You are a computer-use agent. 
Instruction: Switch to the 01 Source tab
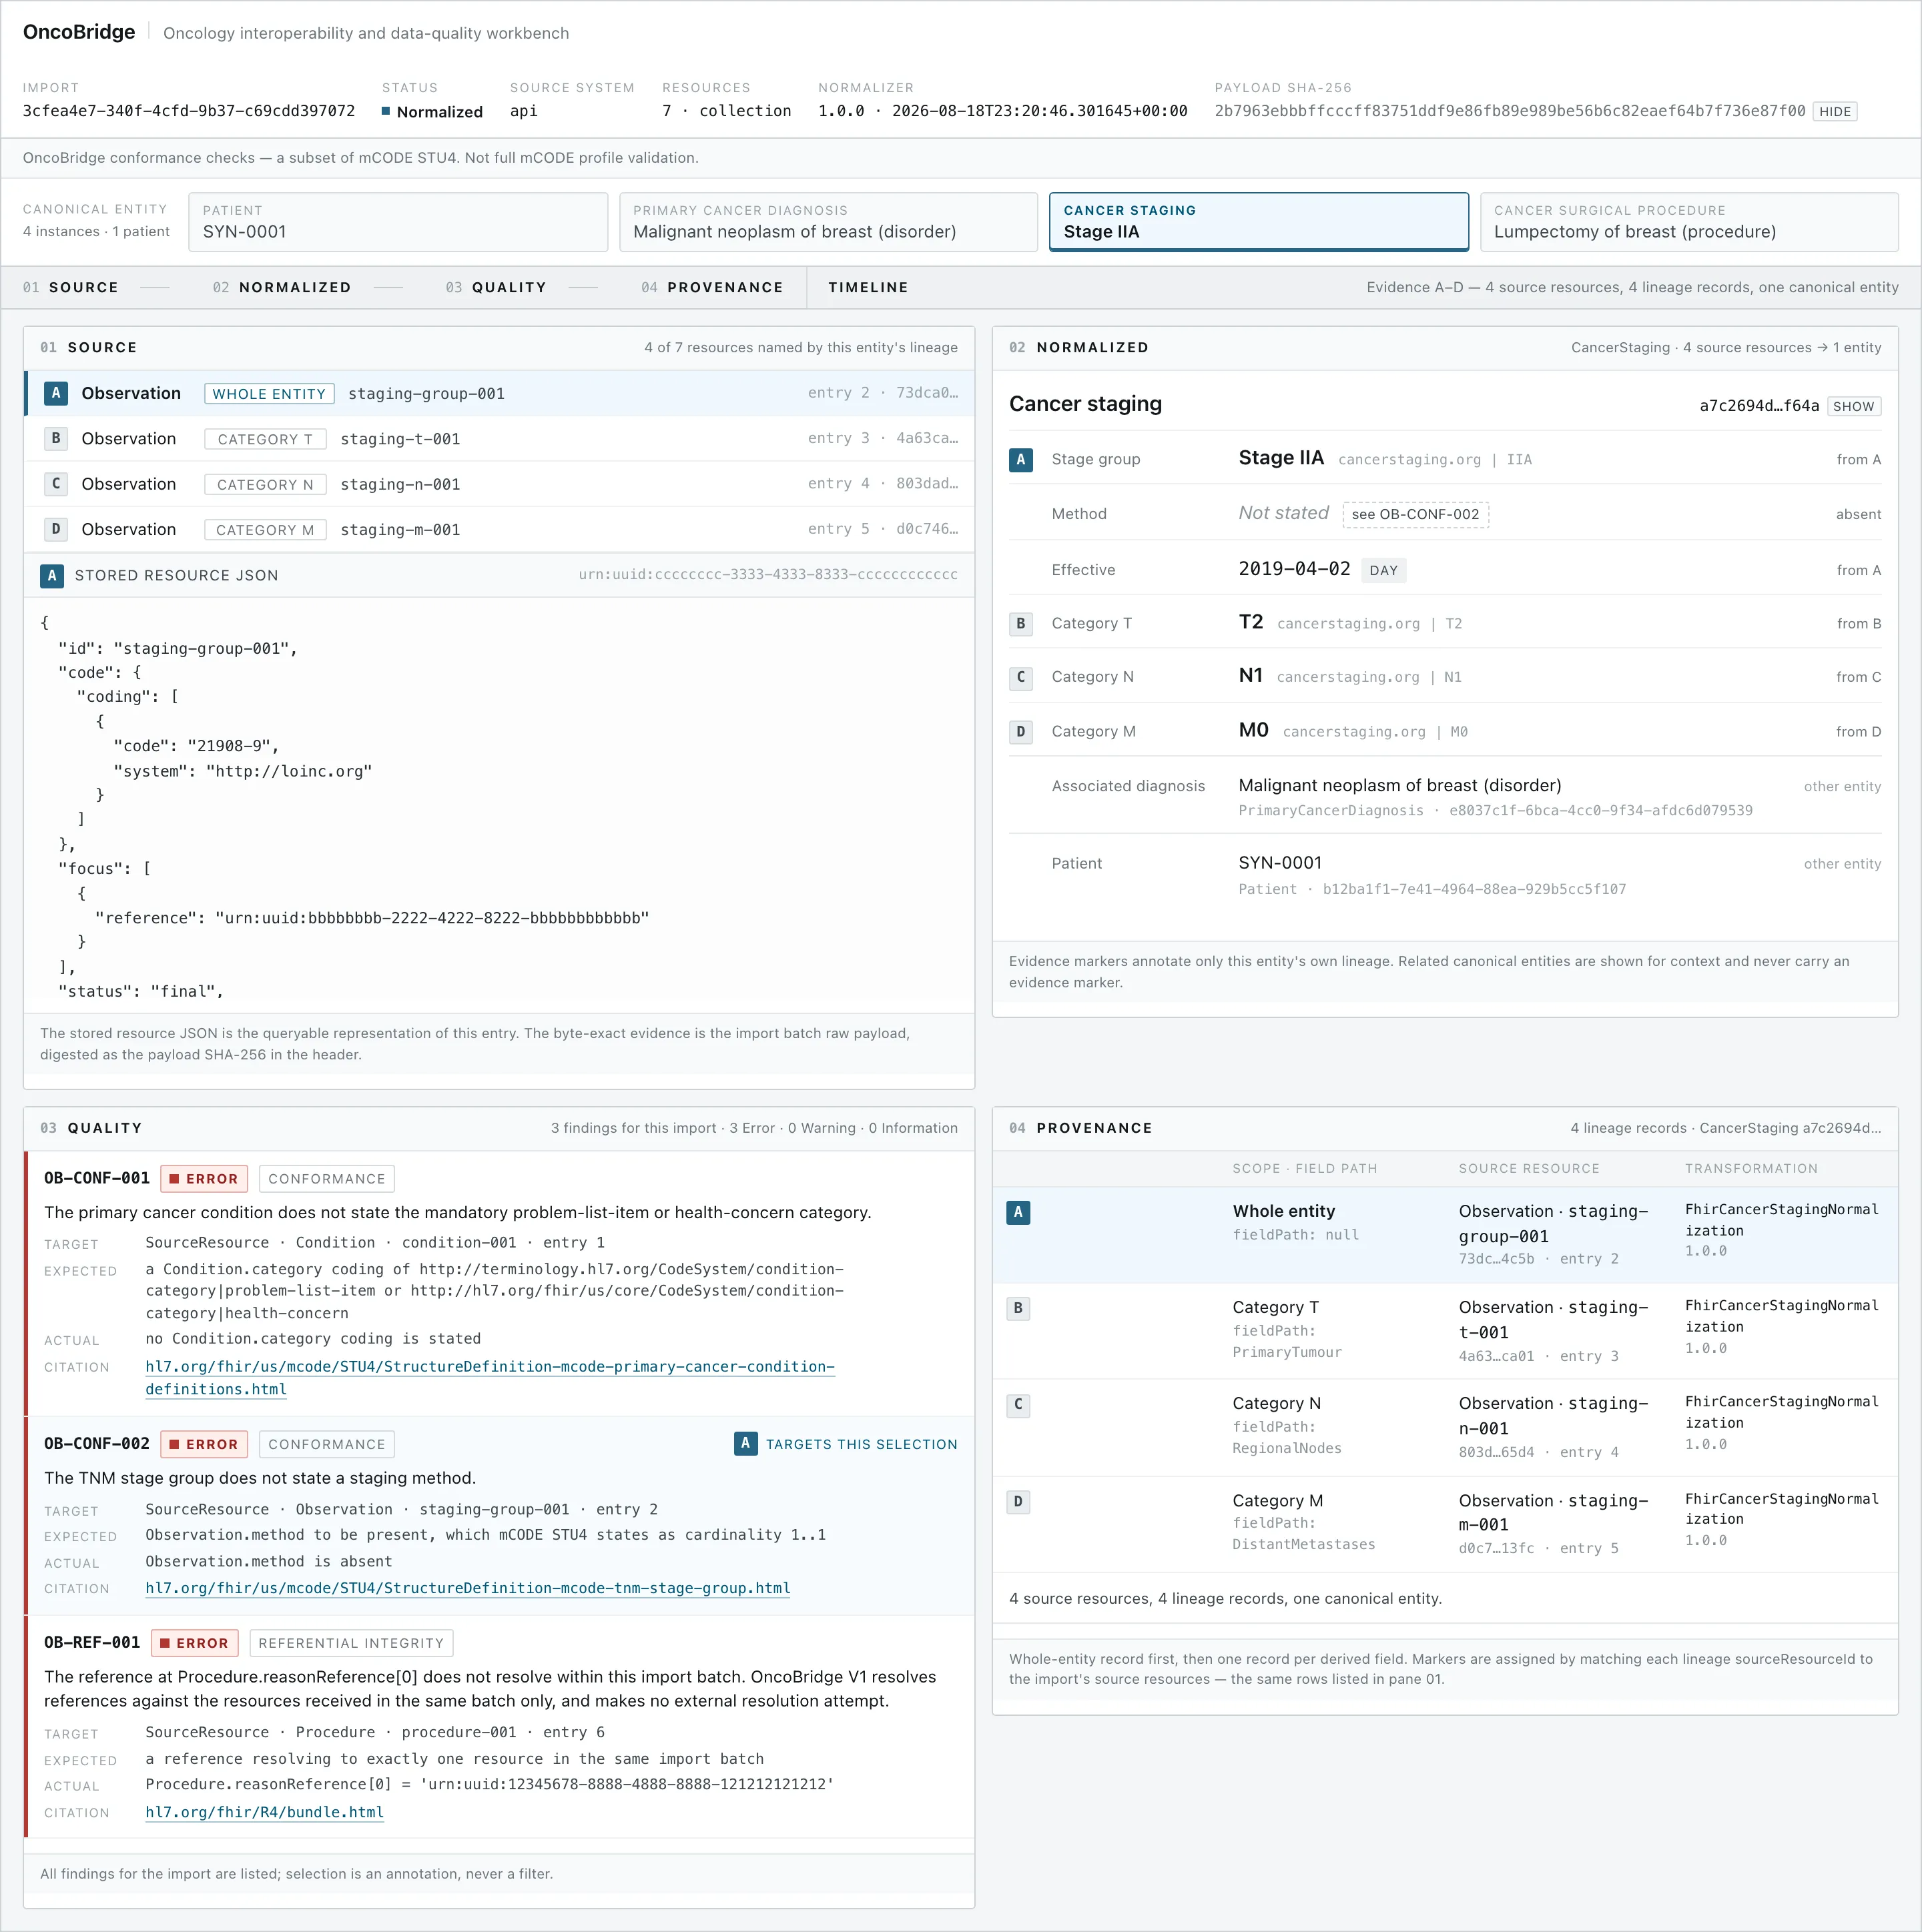[71, 287]
